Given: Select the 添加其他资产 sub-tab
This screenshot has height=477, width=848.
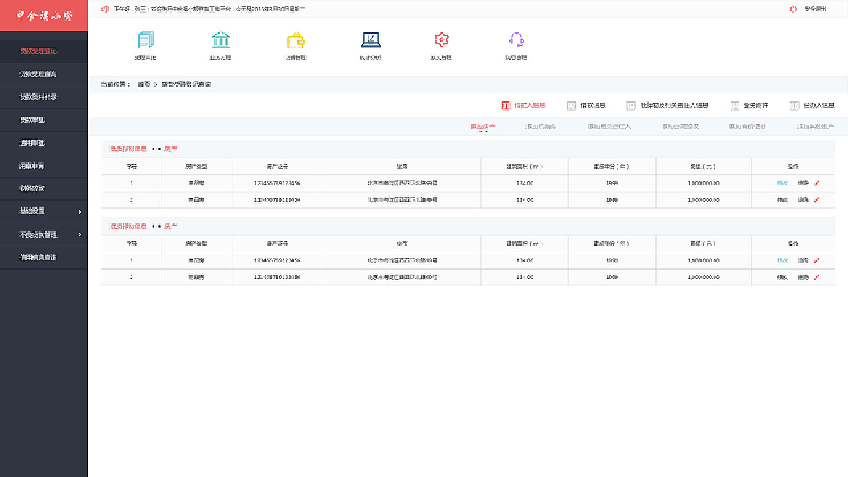Looking at the screenshot, I should [816, 127].
